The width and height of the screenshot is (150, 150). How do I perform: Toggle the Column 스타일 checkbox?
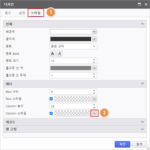pyautogui.click(x=51, y=113)
